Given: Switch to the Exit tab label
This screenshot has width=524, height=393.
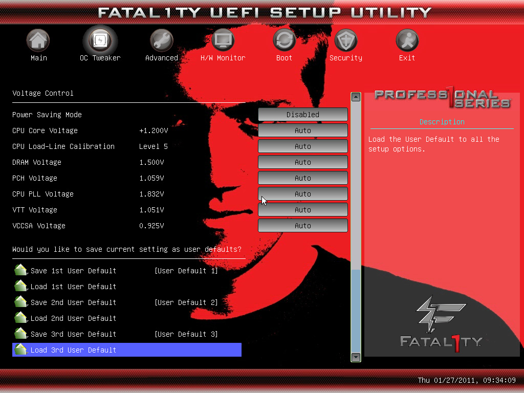Looking at the screenshot, I should pos(407,58).
